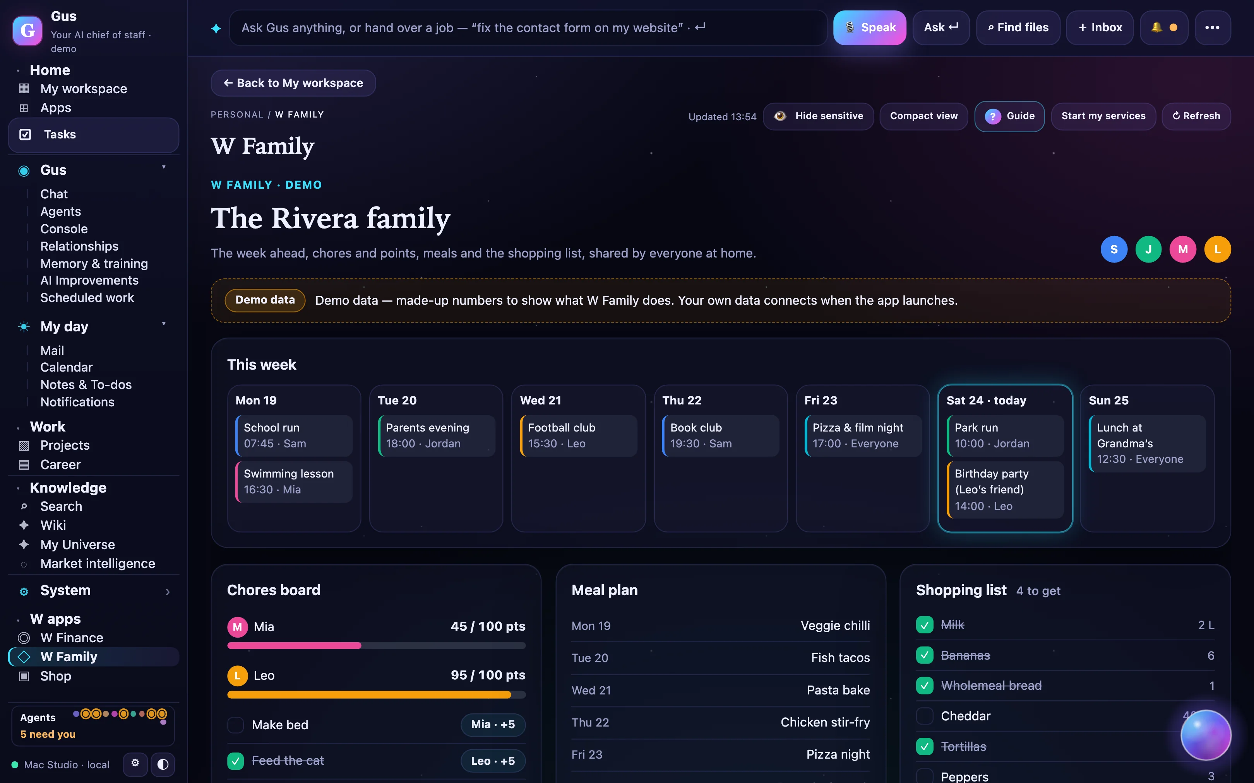1254x783 pixels.
Task: Open settings gear at sidebar bottom
Action: 135,764
